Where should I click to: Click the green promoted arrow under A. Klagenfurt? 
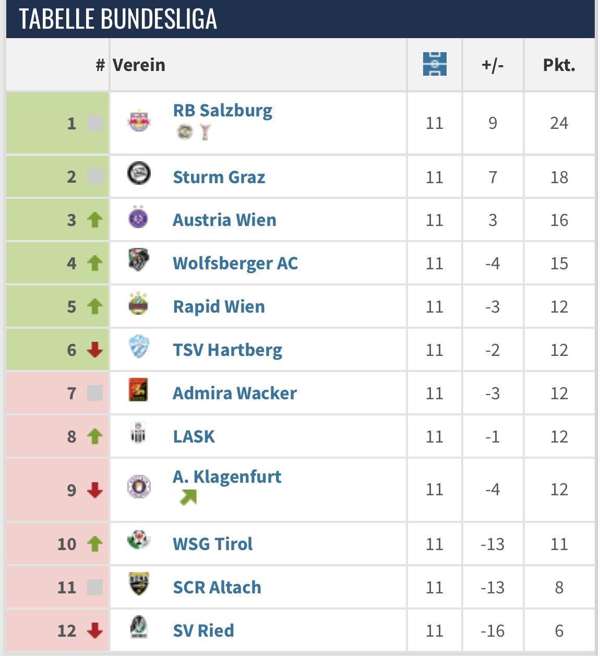[188, 497]
